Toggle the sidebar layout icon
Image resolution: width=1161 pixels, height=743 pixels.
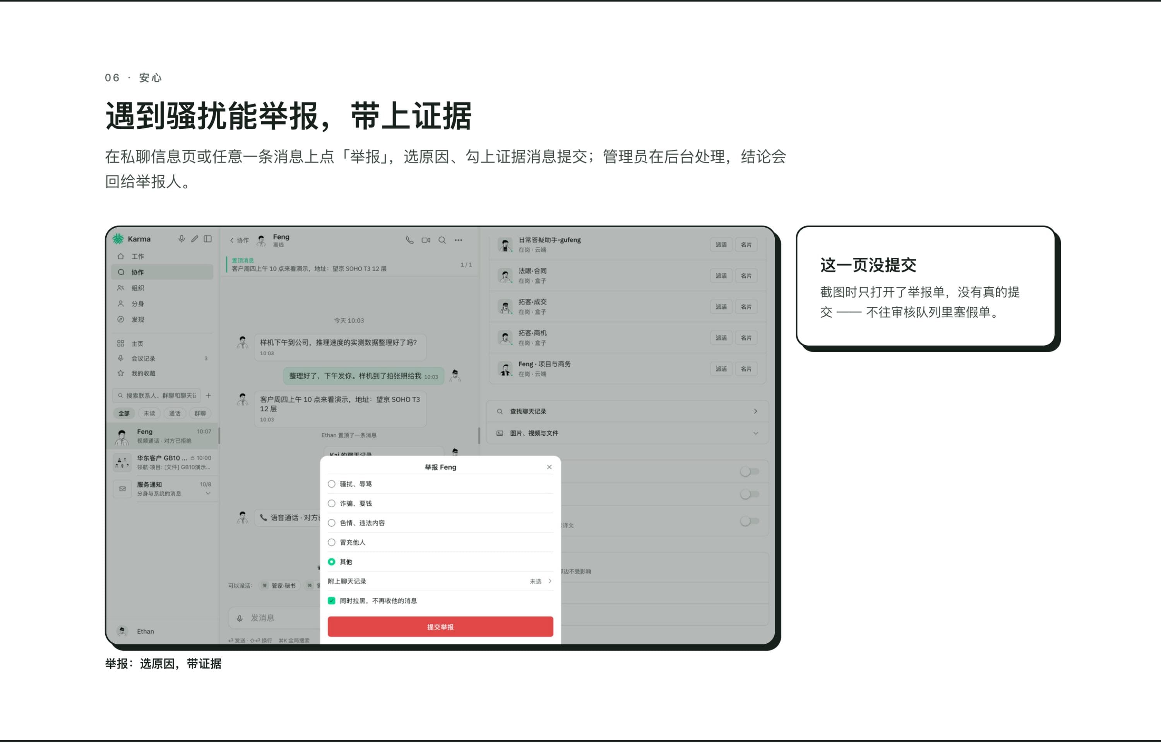tap(208, 239)
